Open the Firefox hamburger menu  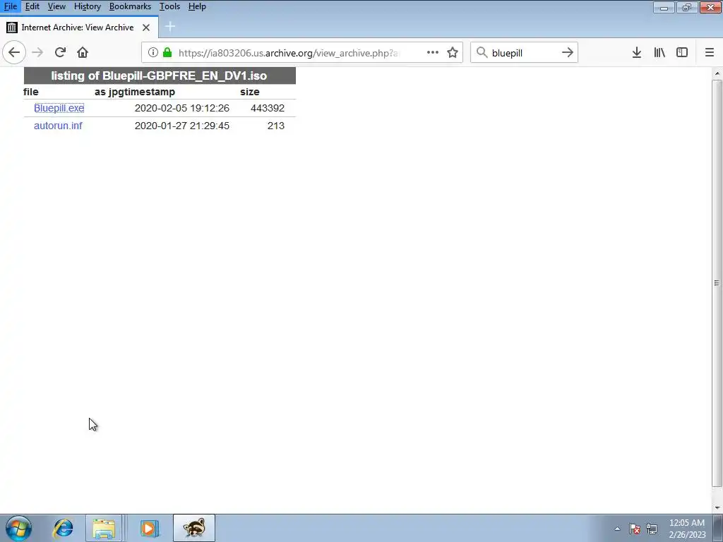tap(710, 52)
